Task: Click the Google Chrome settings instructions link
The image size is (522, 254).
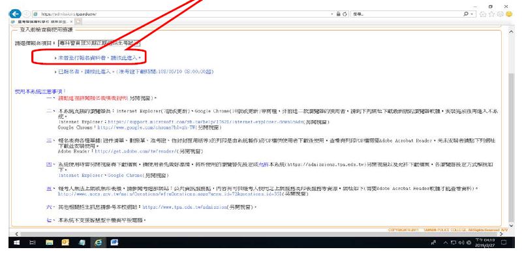Action: (125, 175)
